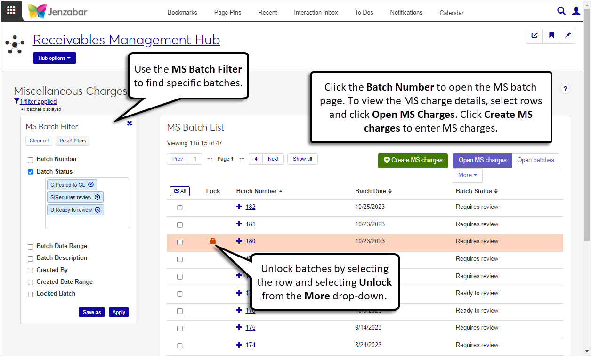Tick the Locked Batch filter checkbox
The height and width of the screenshot is (356, 591).
click(x=31, y=294)
